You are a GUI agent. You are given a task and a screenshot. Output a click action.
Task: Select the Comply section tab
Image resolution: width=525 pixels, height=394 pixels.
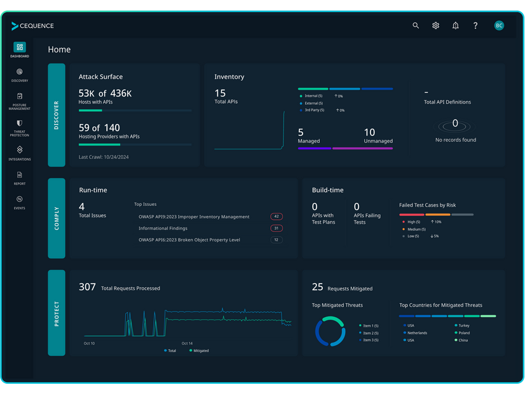(57, 218)
